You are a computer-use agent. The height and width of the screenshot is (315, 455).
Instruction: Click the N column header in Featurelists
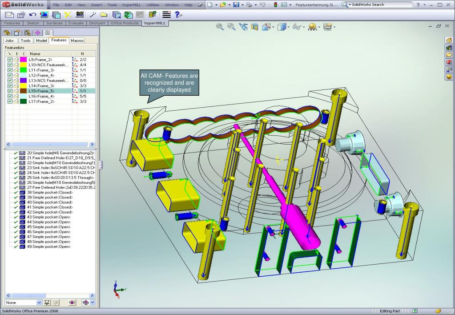click(86, 54)
